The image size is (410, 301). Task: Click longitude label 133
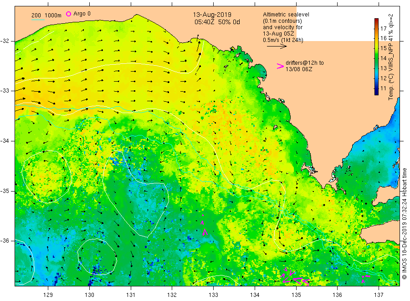point(213,295)
